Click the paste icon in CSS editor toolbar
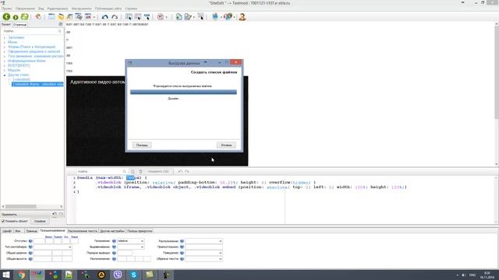This screenshot has height=280, width=499. (x=140, y=171)
